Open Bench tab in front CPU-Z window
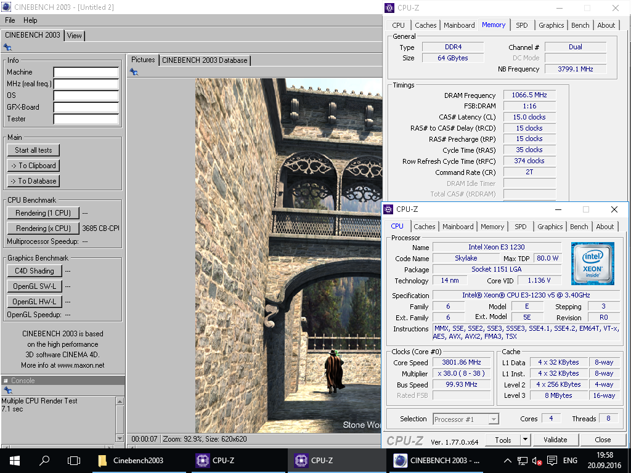The image size is (631, 473). click(x=579, y=227)
